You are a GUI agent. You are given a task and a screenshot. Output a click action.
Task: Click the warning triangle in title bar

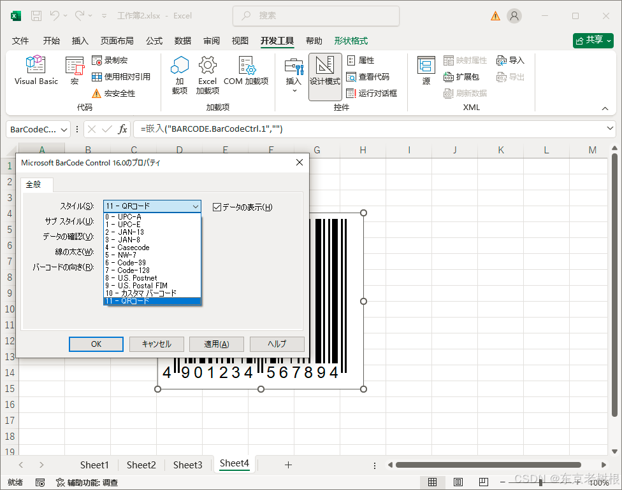(x=495, y=16)
